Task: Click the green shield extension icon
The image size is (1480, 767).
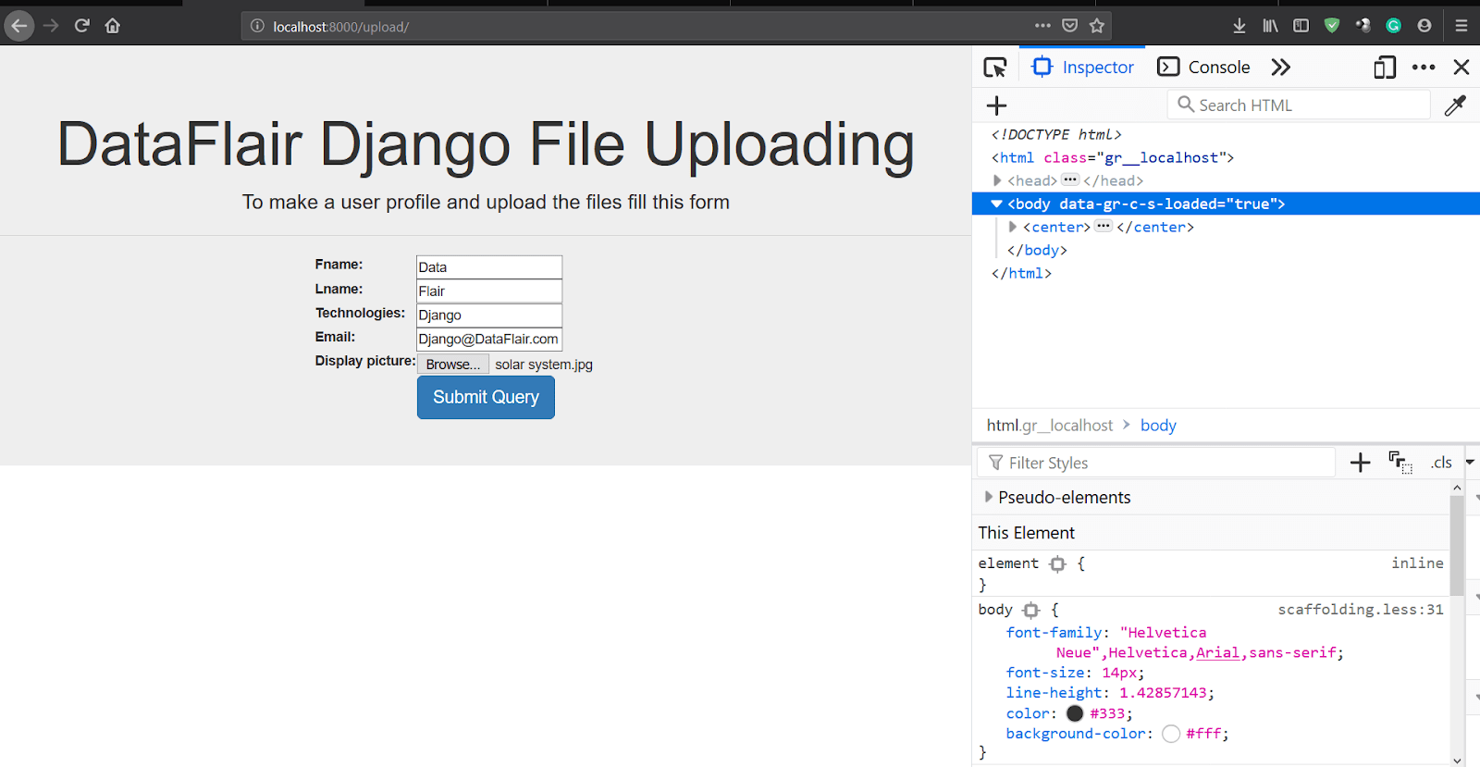Action: 1332,26
